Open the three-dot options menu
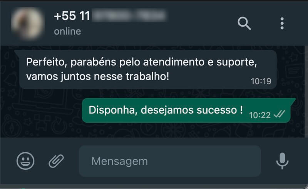 click(282, 23)
